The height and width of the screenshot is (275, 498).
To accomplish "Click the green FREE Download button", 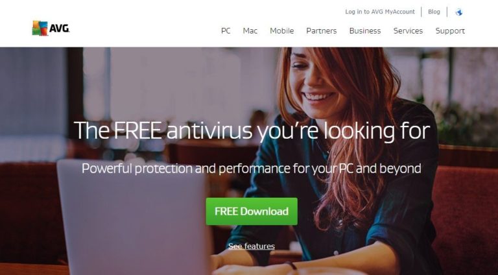I will [252, 211].
